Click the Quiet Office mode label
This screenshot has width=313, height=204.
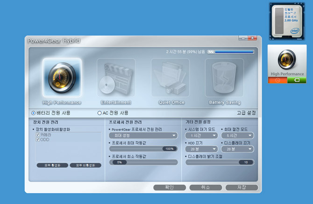point(171,102)
